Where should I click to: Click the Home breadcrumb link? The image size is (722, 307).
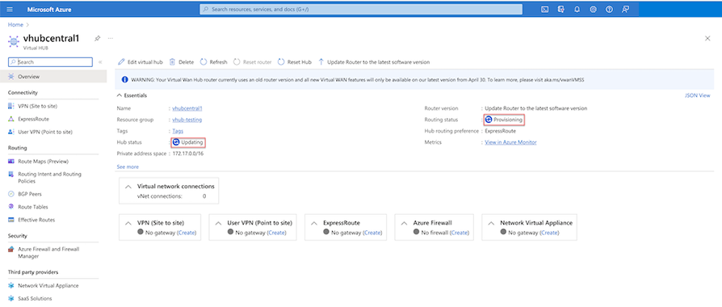point(15,24)
